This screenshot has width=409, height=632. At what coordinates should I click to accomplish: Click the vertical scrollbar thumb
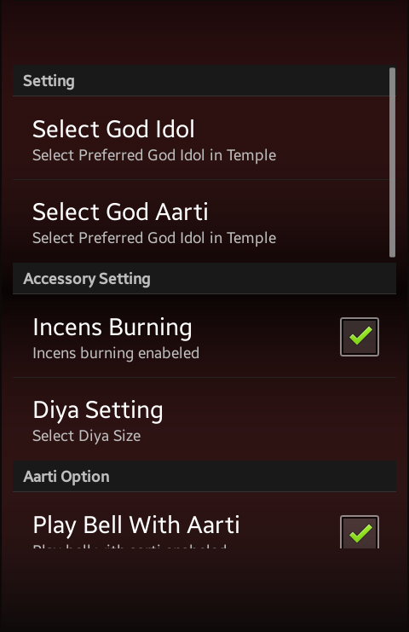point(392,162)
